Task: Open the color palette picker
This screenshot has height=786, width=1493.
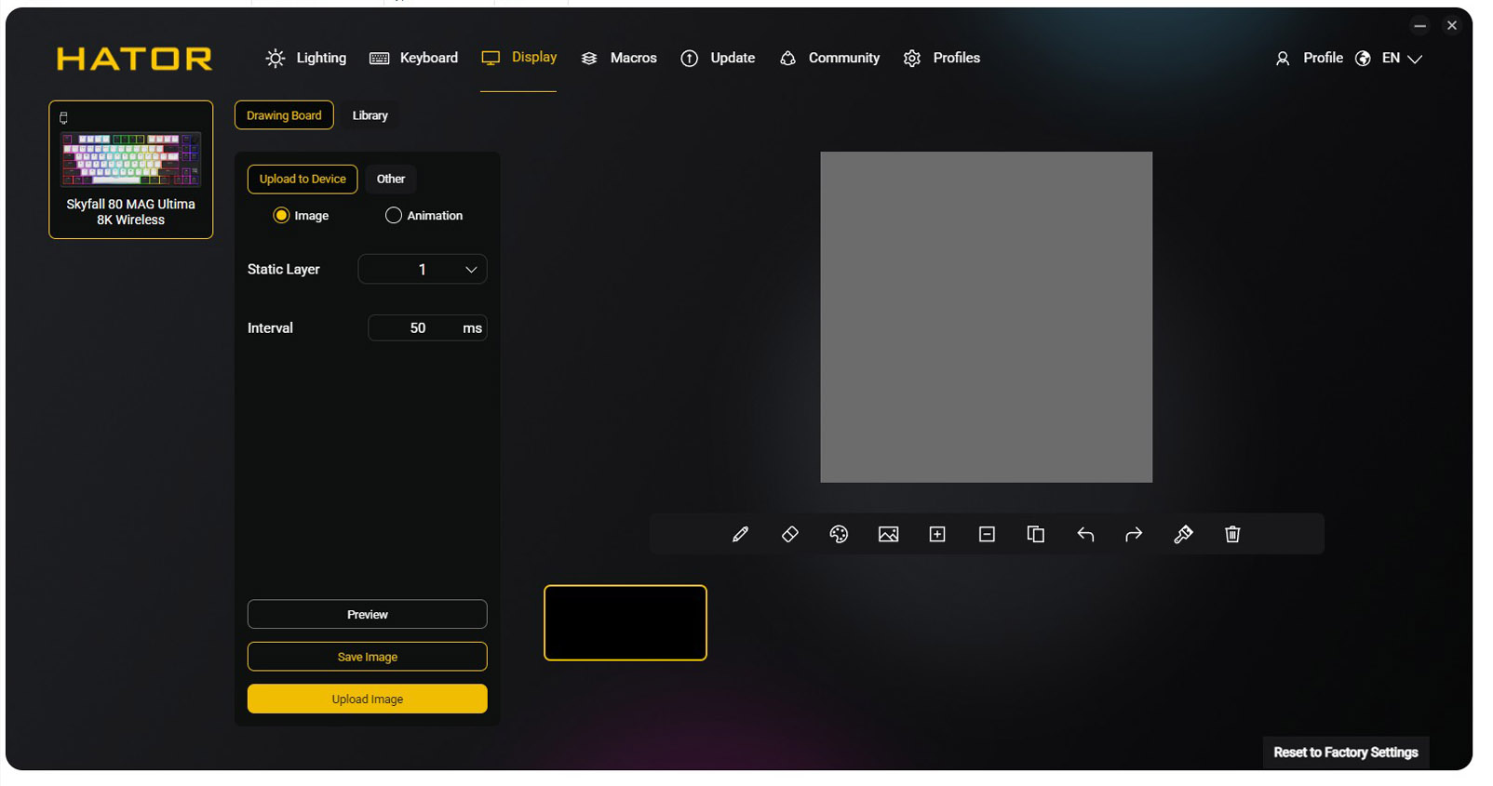Action: pos(839,534)
